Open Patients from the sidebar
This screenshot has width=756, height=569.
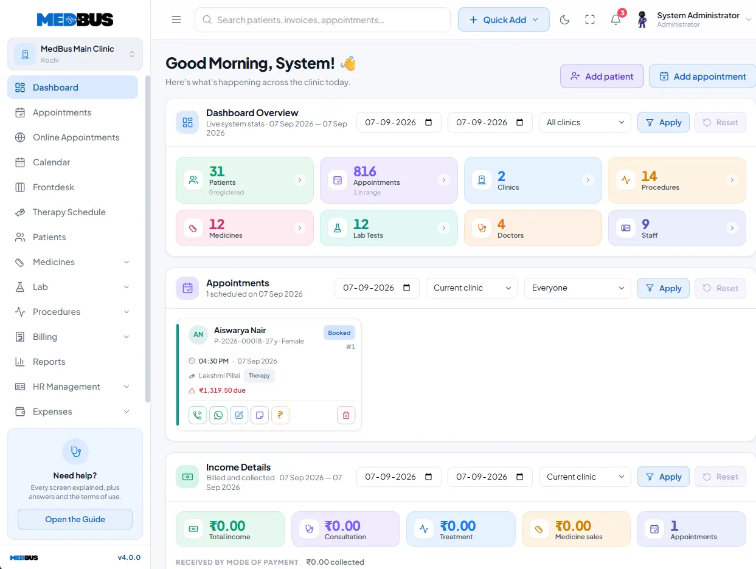pos(72,237)
